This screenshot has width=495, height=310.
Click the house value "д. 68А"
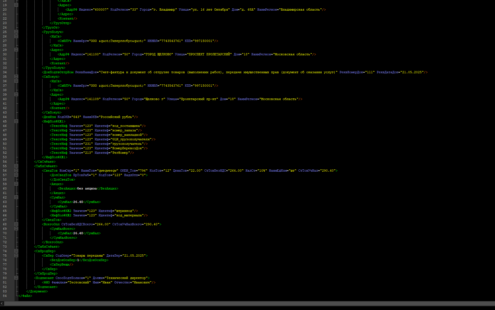point(247,10)
